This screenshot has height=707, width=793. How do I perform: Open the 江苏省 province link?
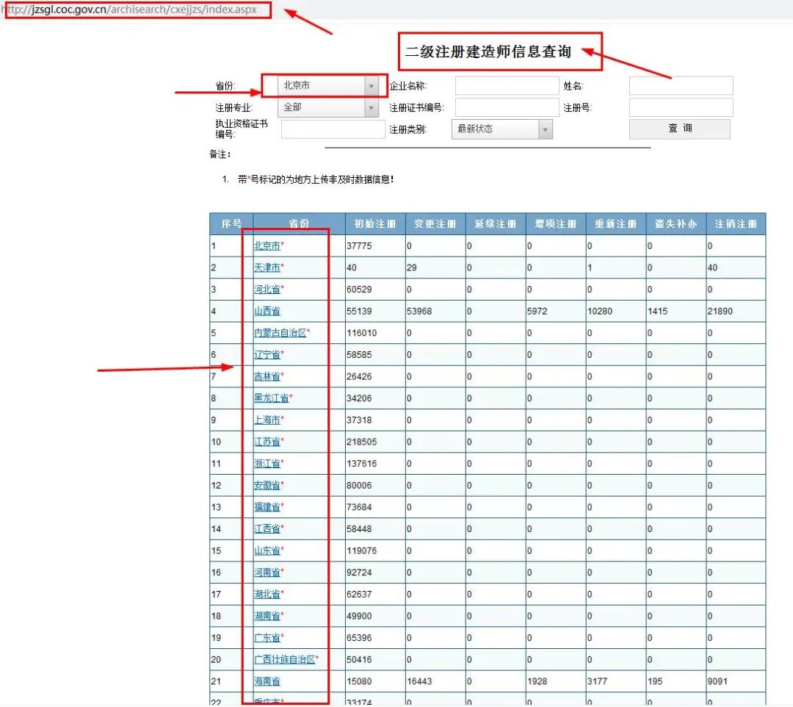tap(267, 442)
